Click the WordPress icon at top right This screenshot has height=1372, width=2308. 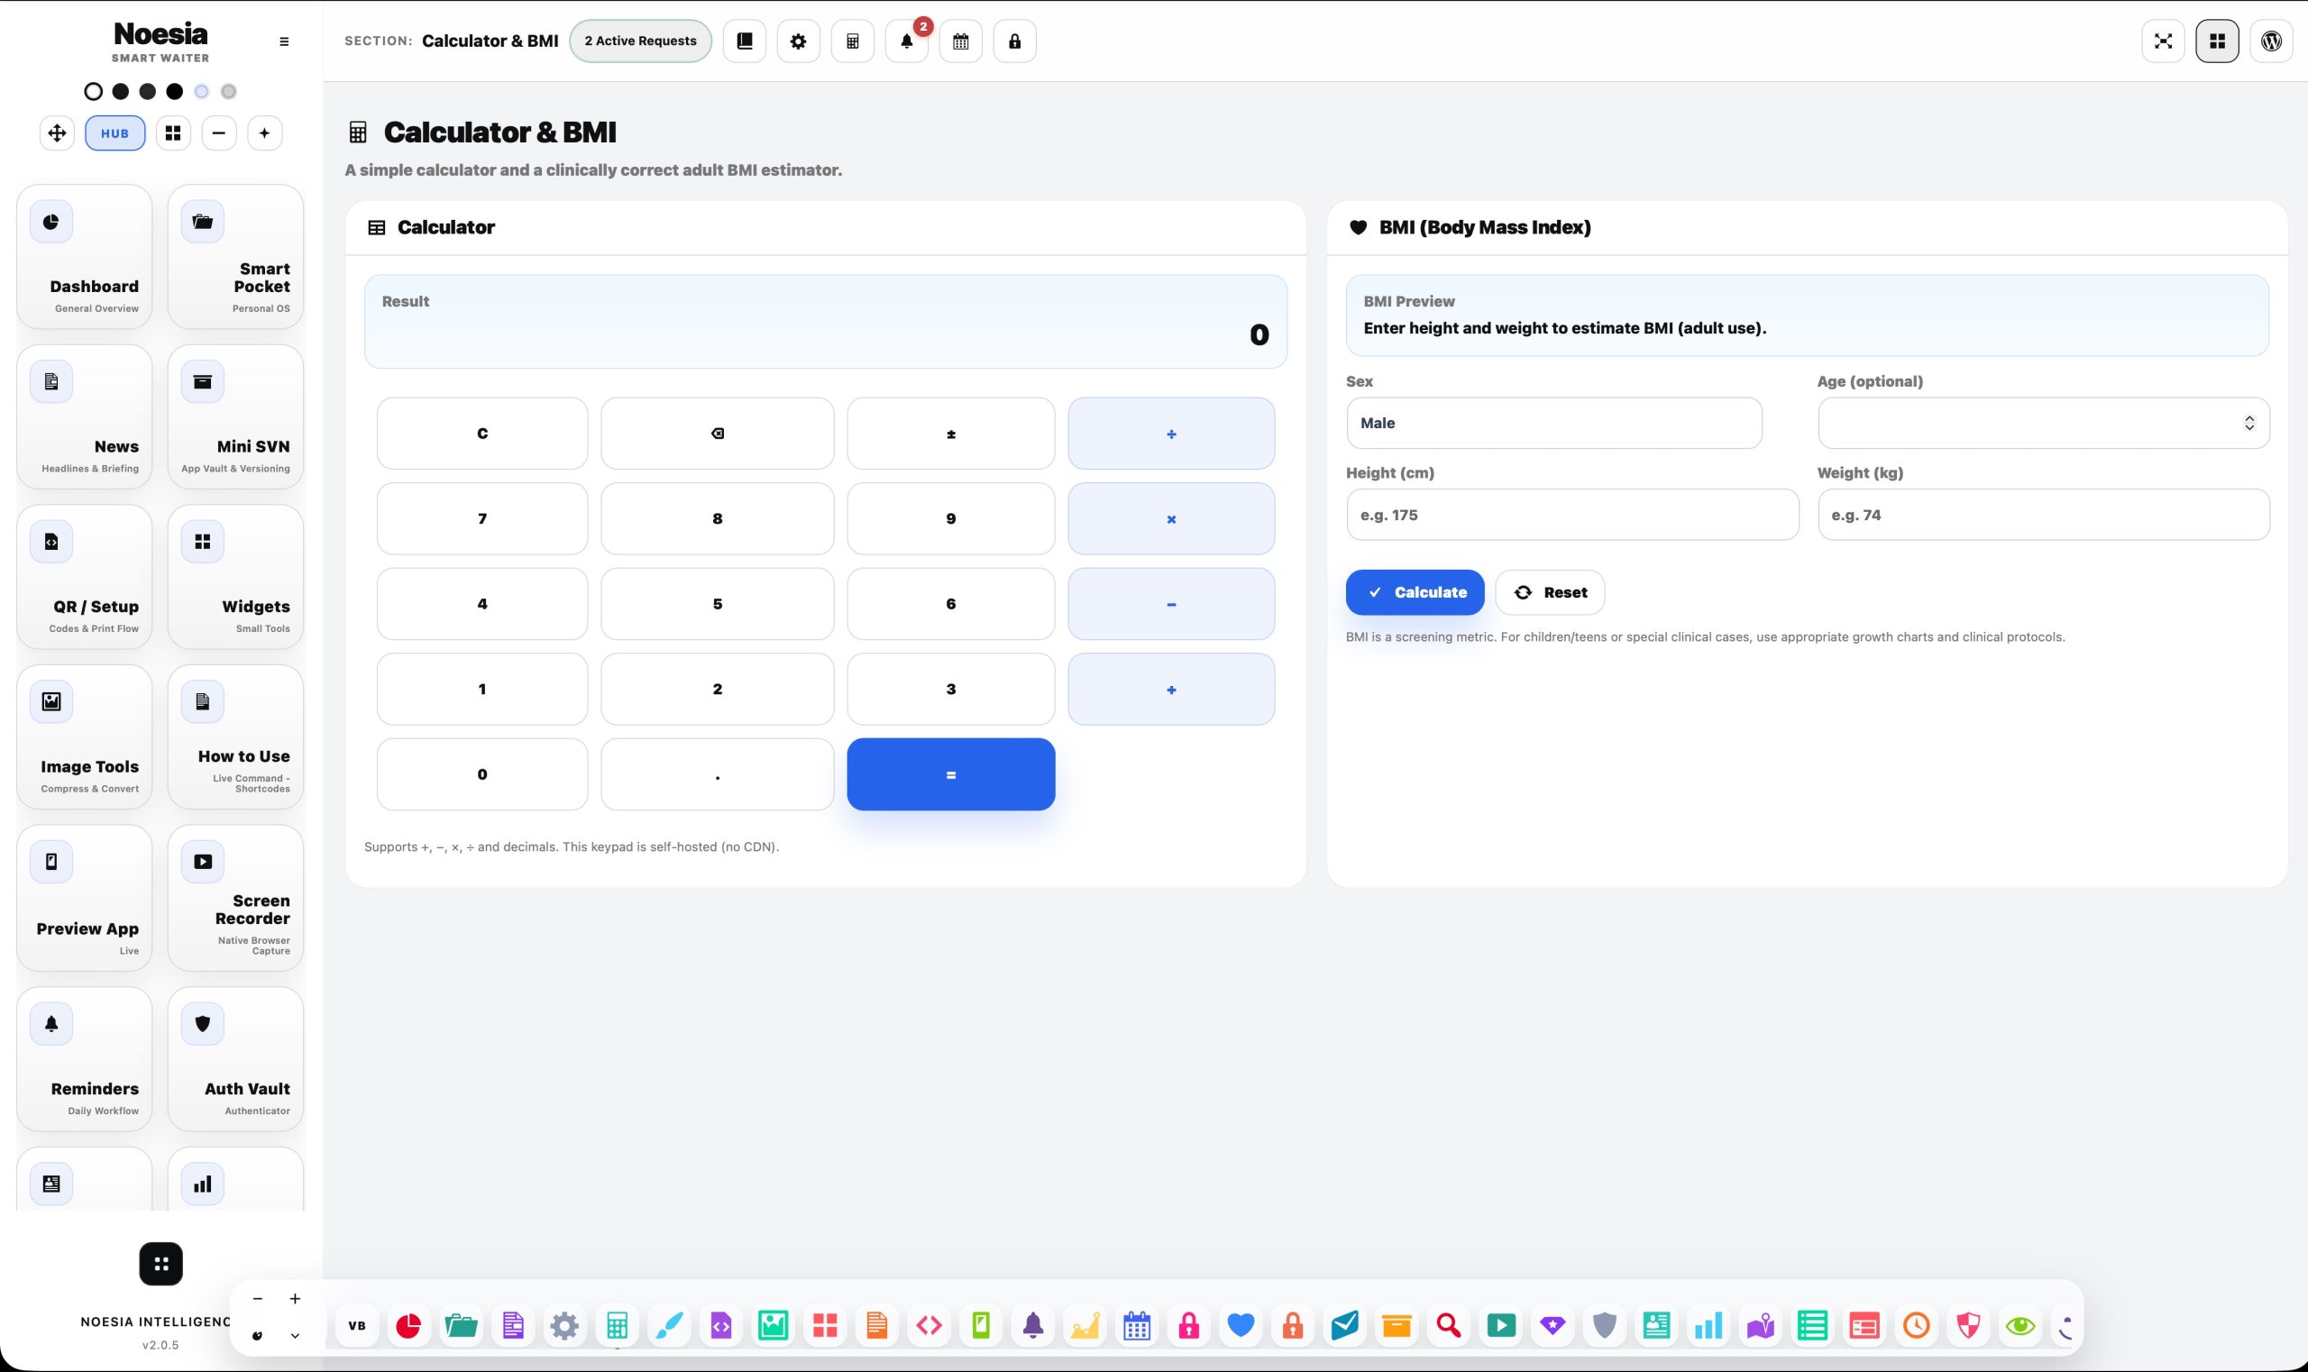(2271, 41)
